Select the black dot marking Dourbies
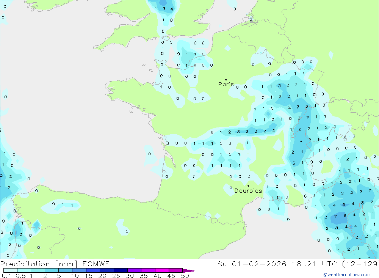 click(x=248, y=186)
